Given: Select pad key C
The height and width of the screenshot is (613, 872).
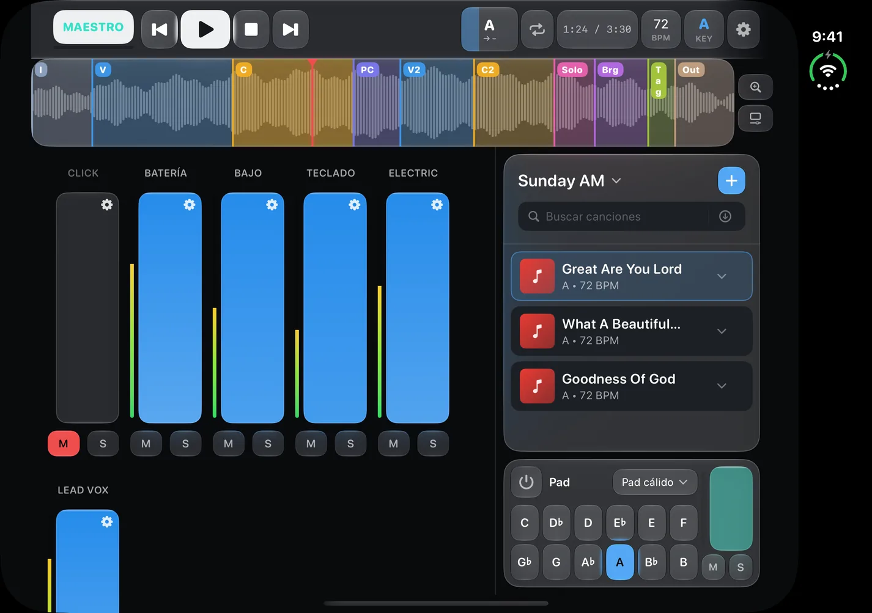Looking at the screenshot, I should (x=525, y=523).
